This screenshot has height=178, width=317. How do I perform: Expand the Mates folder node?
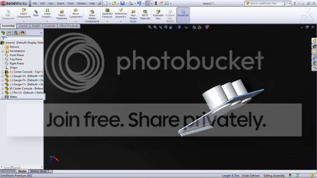click(2, 97)
